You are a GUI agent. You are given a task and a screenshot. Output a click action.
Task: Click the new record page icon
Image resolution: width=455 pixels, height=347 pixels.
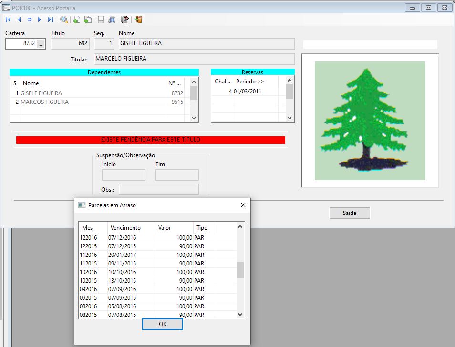coord(76,20)
